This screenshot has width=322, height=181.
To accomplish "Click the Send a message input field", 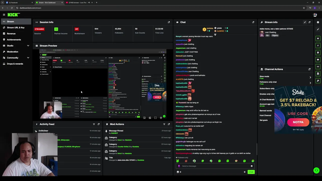I will (x=215, y=166).
